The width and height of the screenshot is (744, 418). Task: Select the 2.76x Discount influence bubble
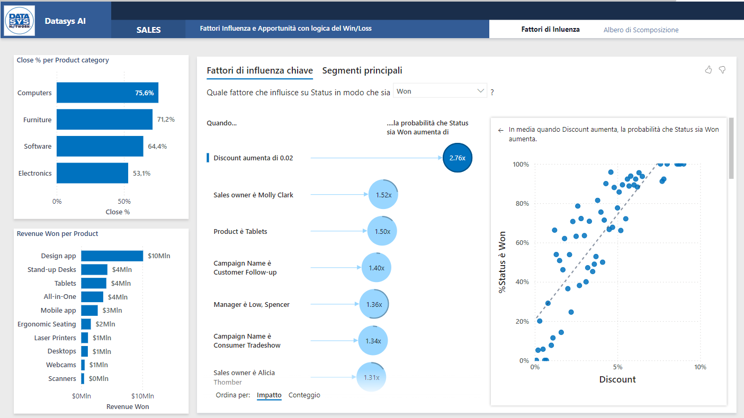[457, 158]
